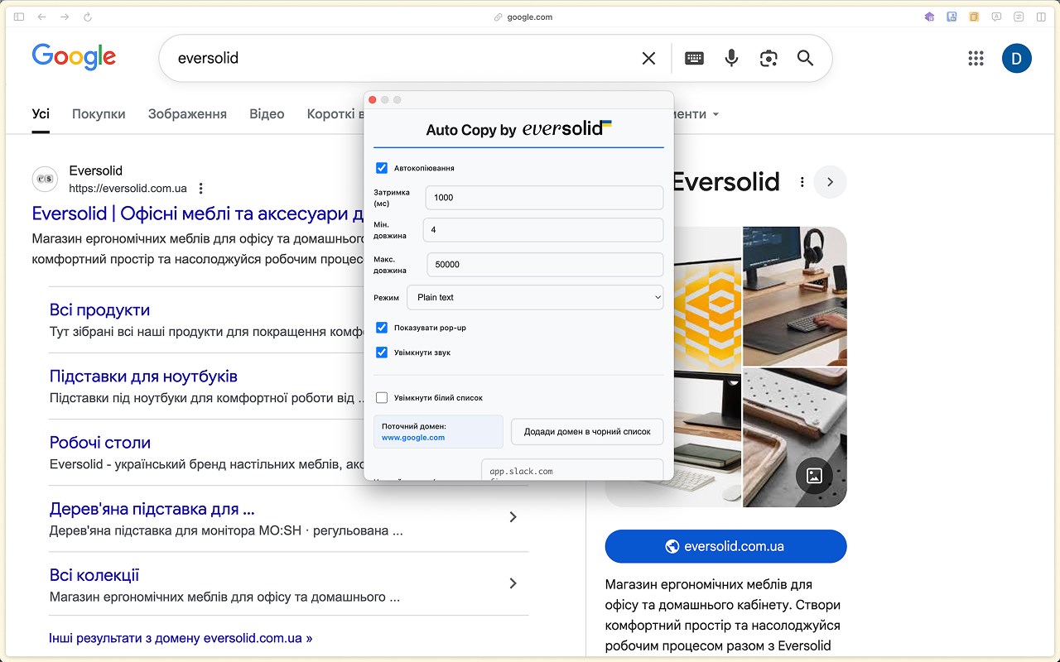This screenshot has height=662, width=1060.
Task: Click Додади домен в чорний список button
Action: click(x=587, y=431)
